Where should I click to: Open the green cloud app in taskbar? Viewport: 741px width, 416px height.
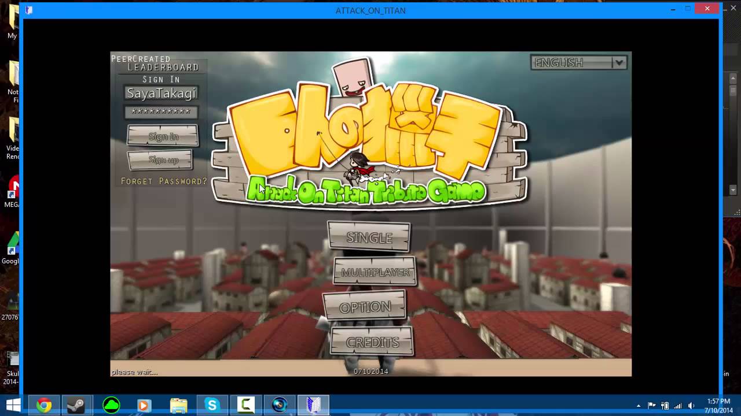[x=111, y=406]
